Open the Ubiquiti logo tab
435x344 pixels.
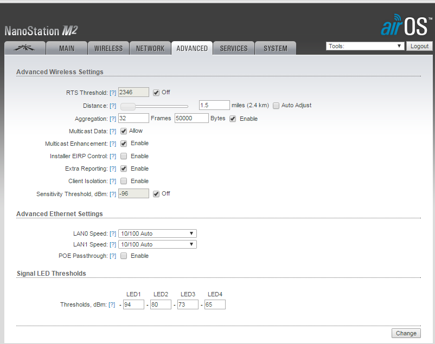coord(25,48)
